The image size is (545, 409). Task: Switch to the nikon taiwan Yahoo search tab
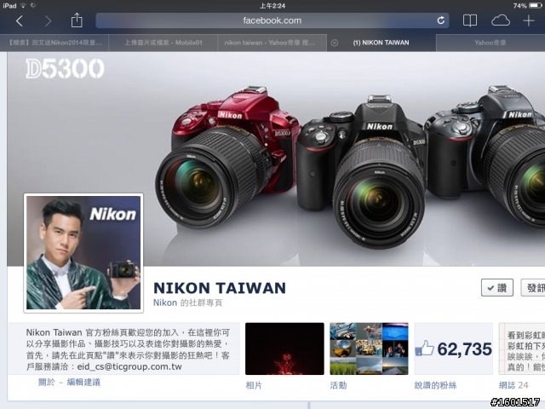pyautogui.click(x=272, y=43)
